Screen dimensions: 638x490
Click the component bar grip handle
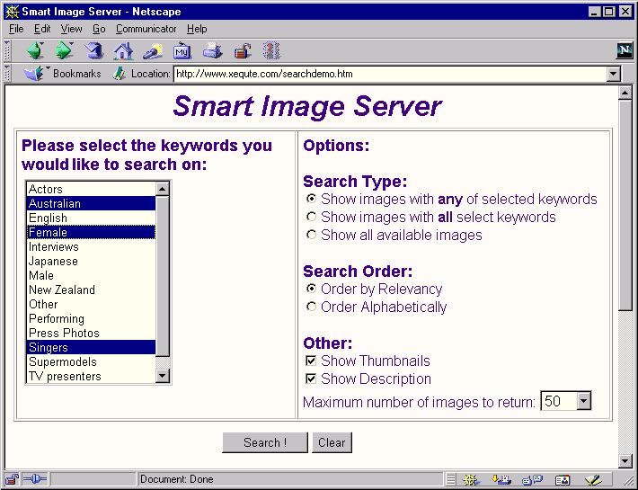(450, 479)
